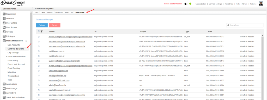
Task: Click the Fórum link in top bar
Action: [x=245, y=4]
